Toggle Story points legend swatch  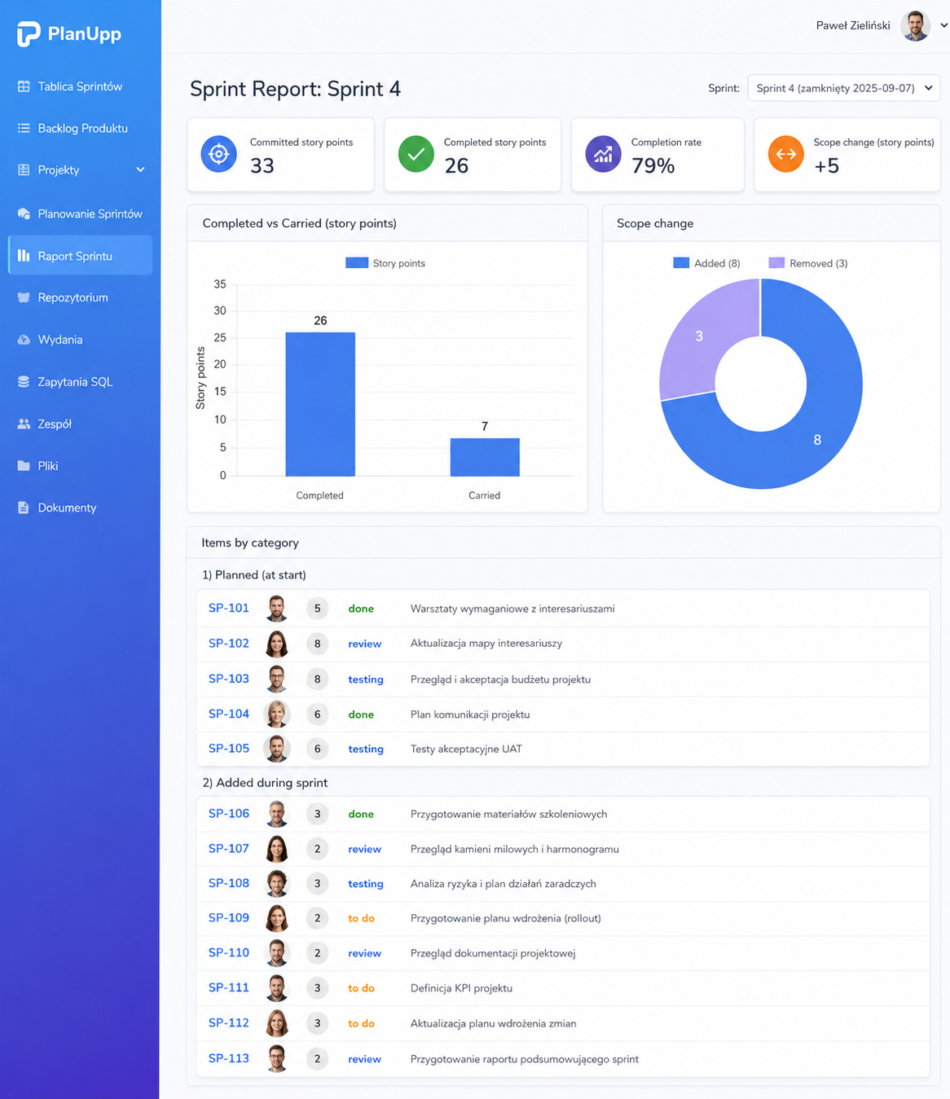coord(357,263)
